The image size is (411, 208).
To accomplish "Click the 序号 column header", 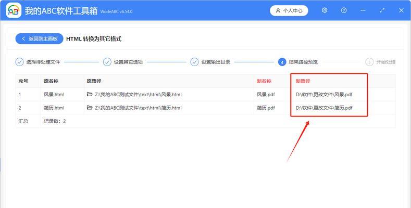I will pyautogui.click(x=23, y=81).
